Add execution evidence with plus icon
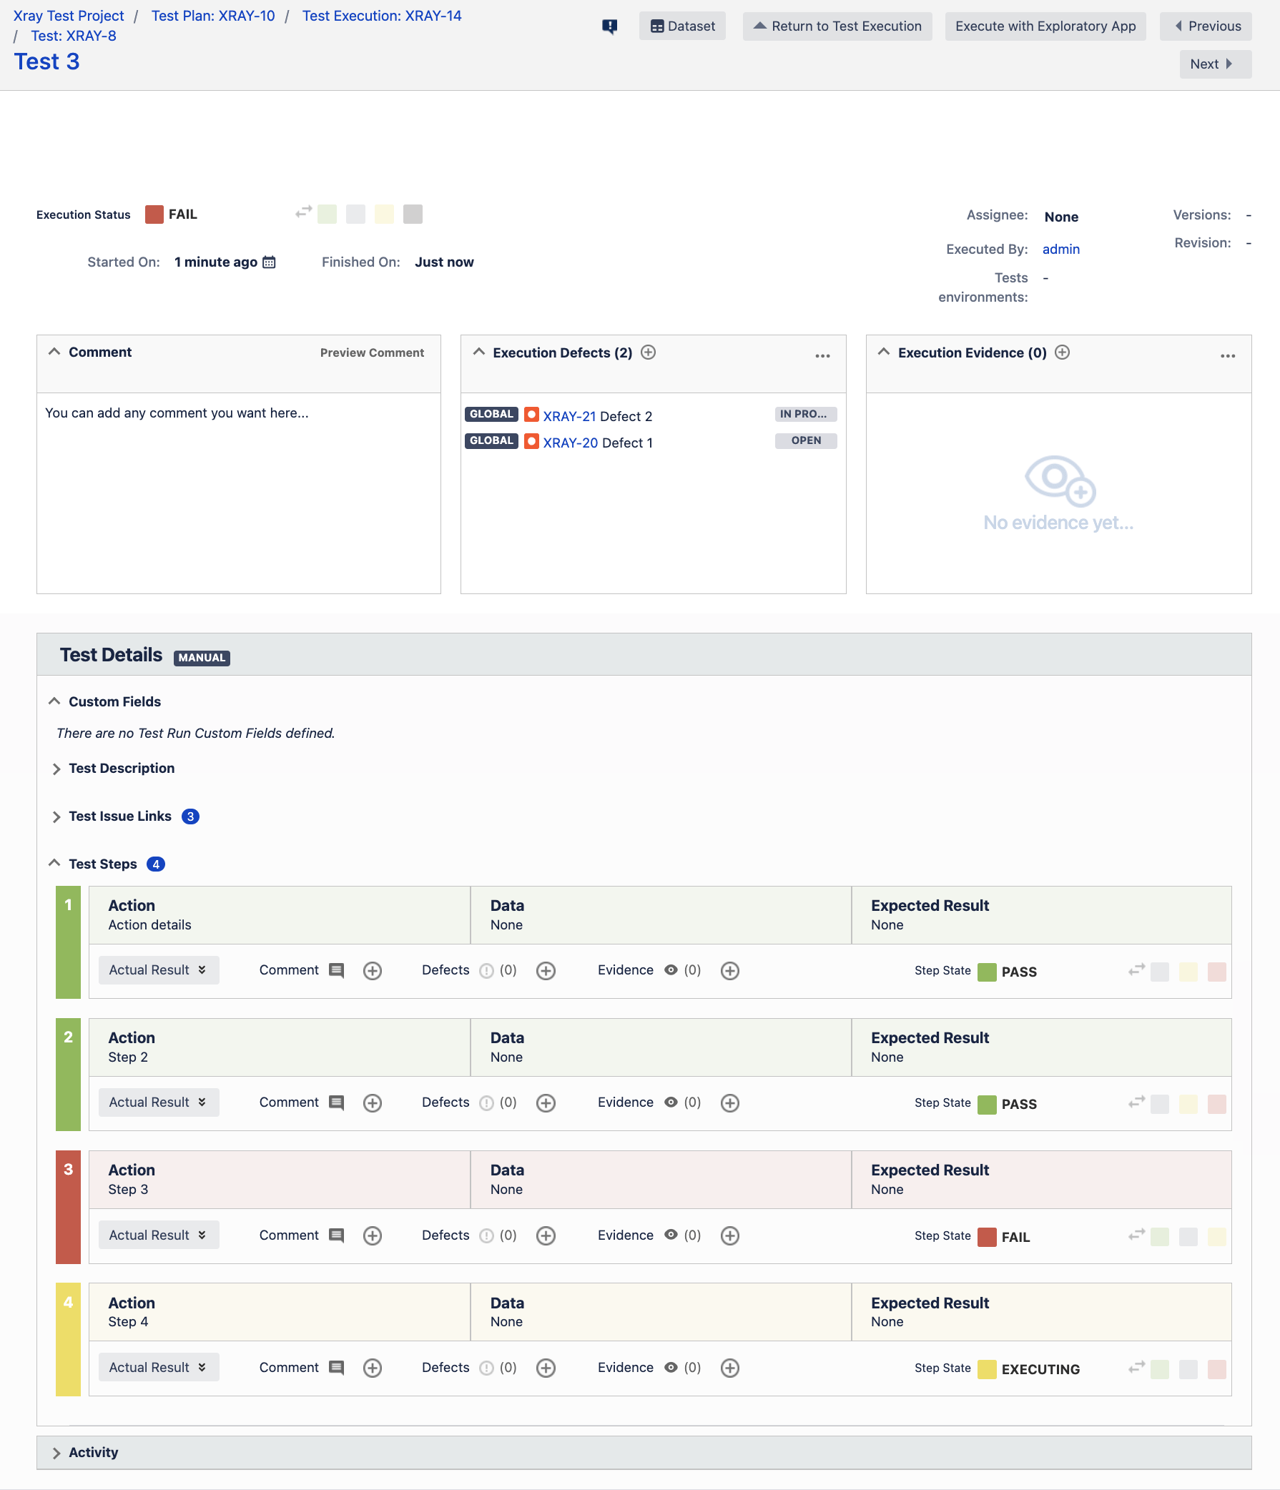This screenshot has height=1490, width=1280. coord(1061,352)
